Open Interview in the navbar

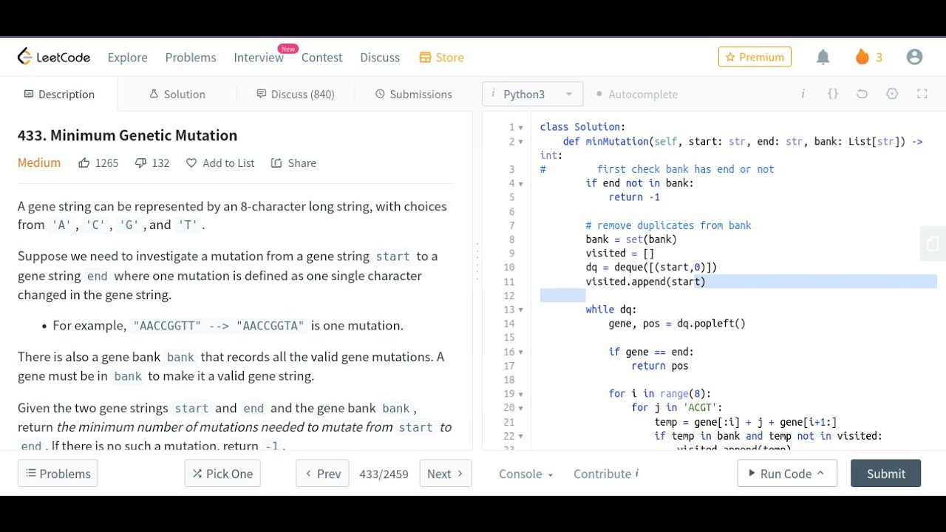[x=259, y=57]
